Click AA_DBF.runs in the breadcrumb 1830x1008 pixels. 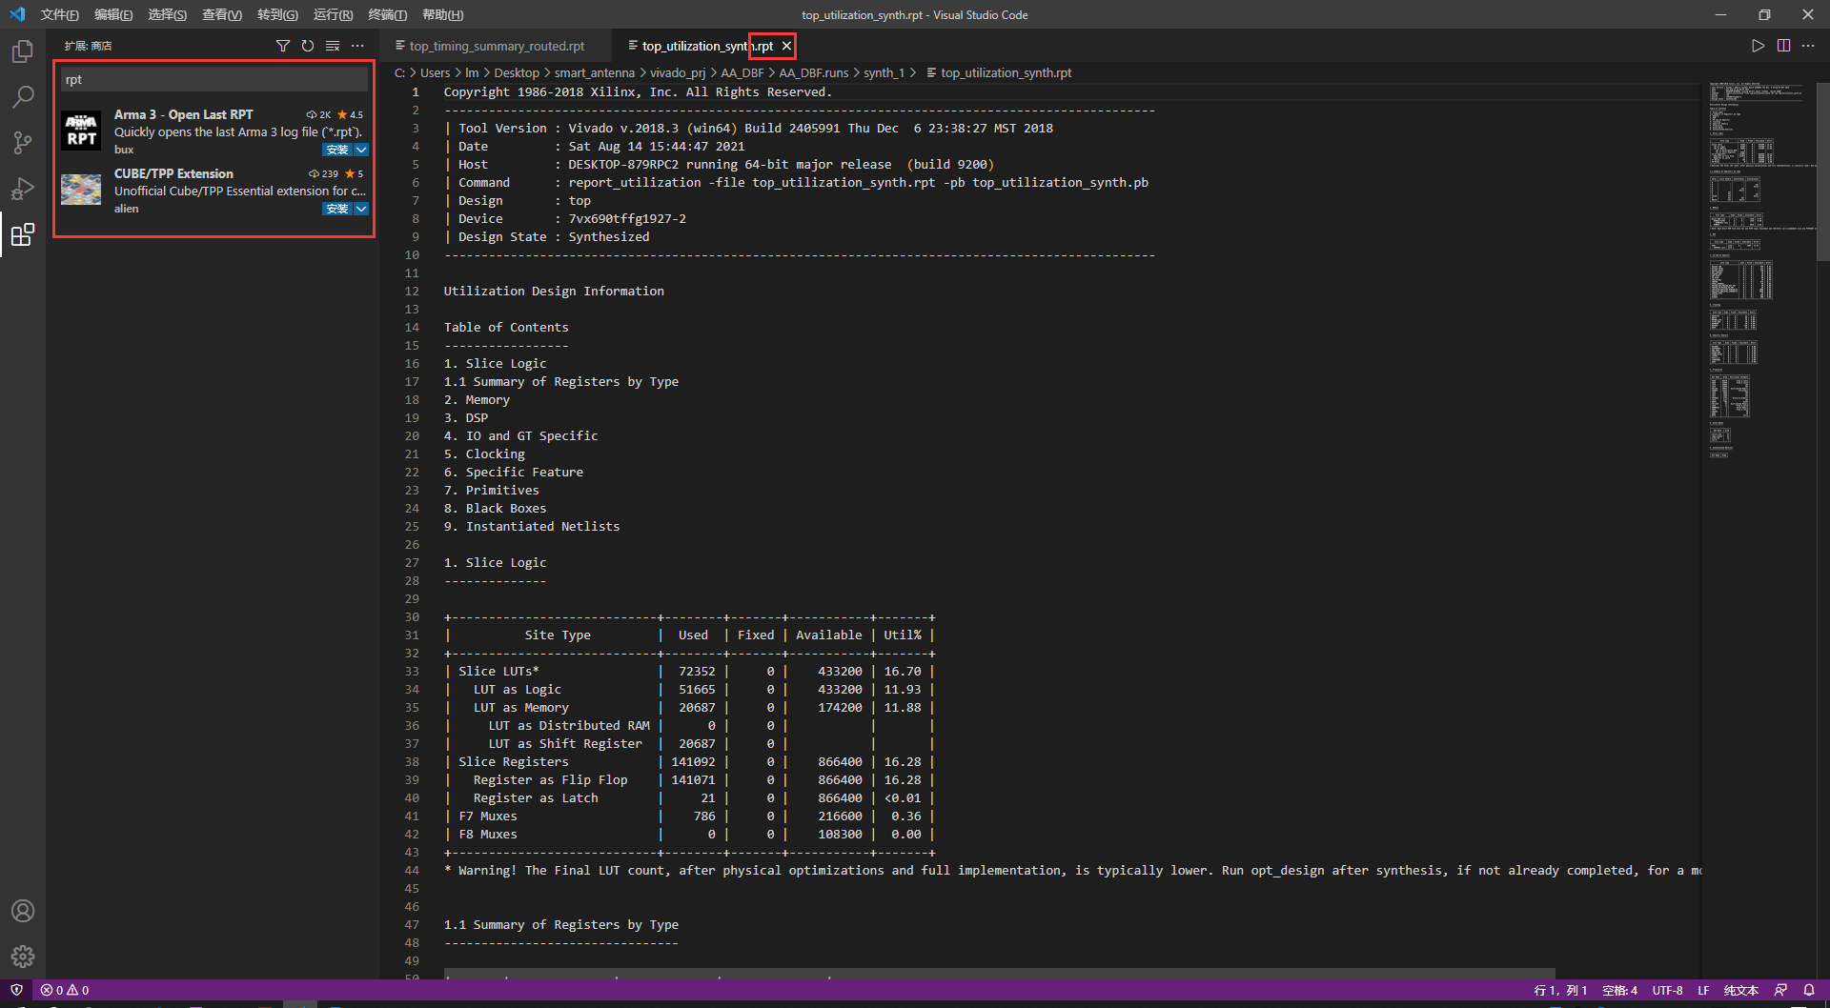[813, 72]
